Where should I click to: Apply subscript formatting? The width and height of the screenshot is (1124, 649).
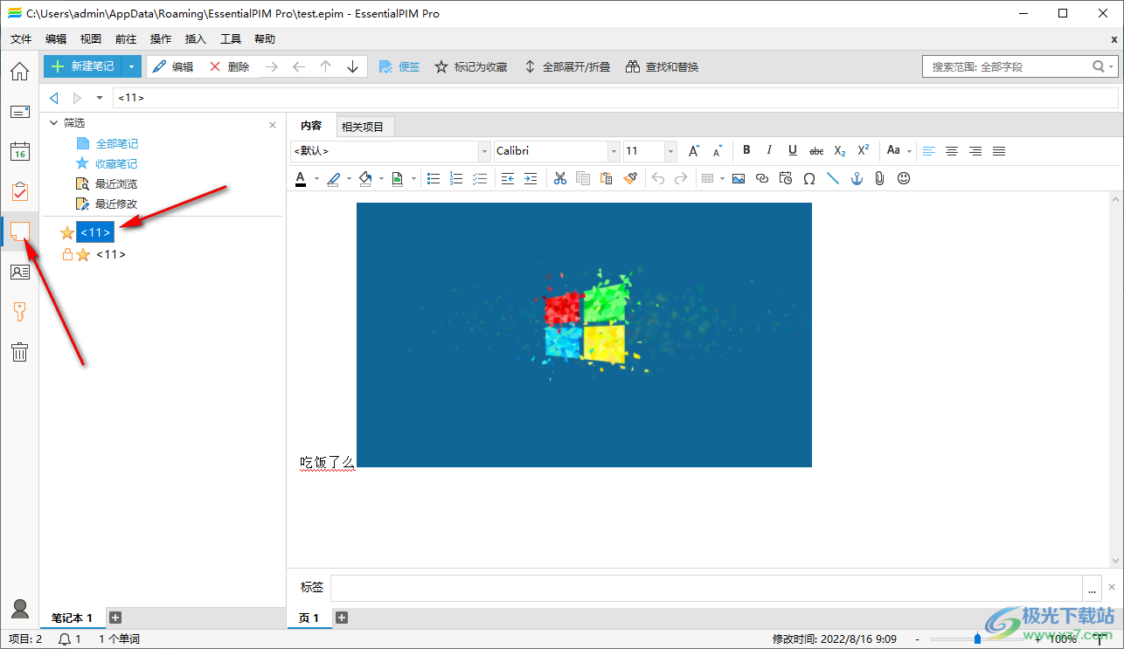point(839,151)
